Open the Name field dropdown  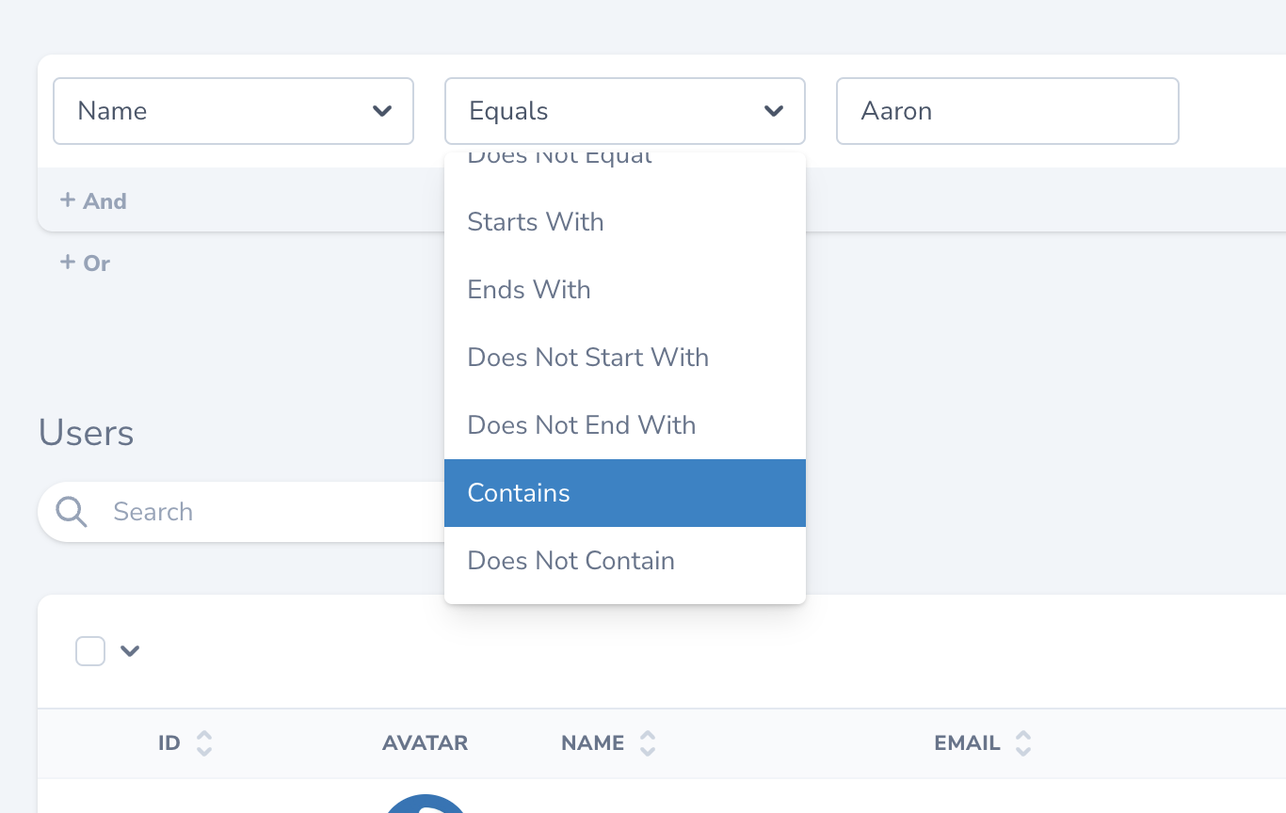[233, 110]
